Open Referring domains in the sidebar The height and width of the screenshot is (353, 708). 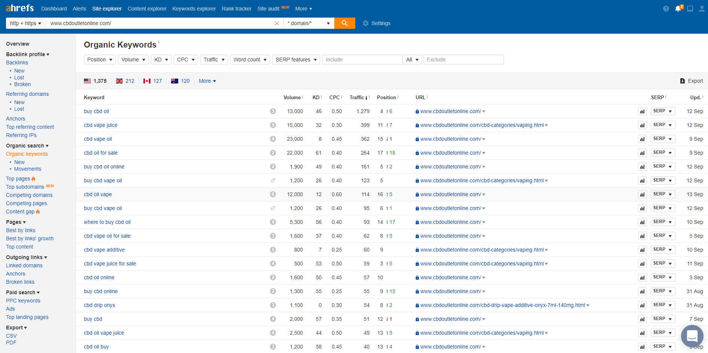[x=27, y=94]
